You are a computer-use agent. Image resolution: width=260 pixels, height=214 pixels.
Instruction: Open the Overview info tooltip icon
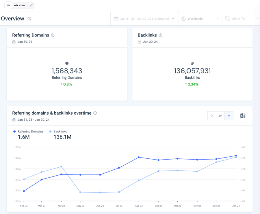pos(29,19)
